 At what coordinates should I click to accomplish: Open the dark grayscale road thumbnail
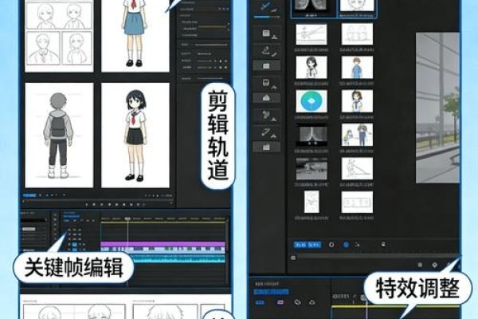point(311,135)
